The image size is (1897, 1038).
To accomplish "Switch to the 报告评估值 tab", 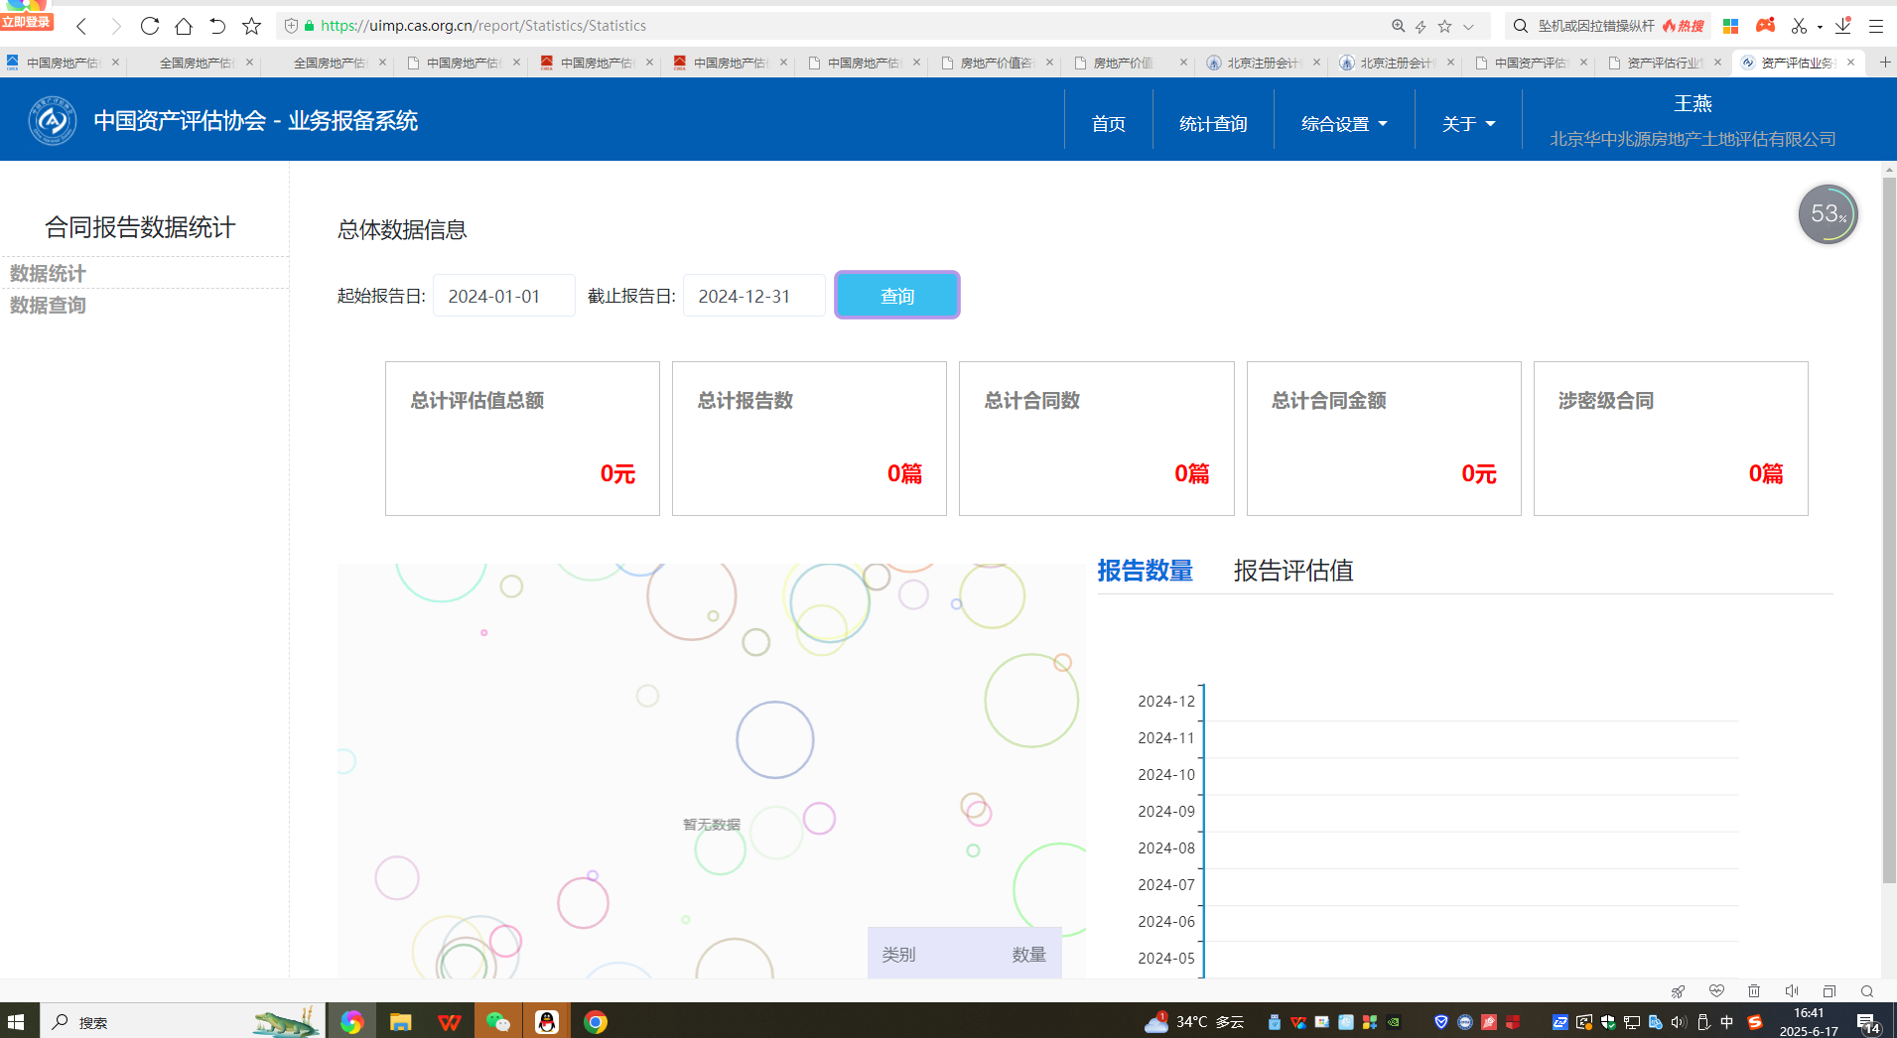I will [1292, 571].
